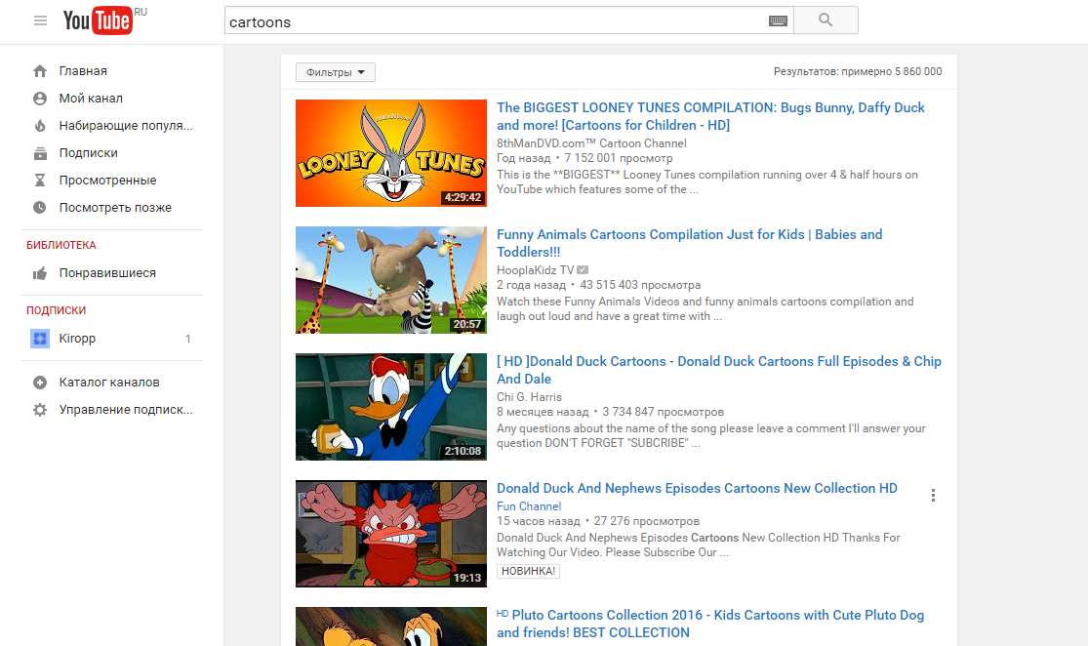Open Просмотренные history
The width and height of the screenshot is (1088, 646).
tap(107, 181)
